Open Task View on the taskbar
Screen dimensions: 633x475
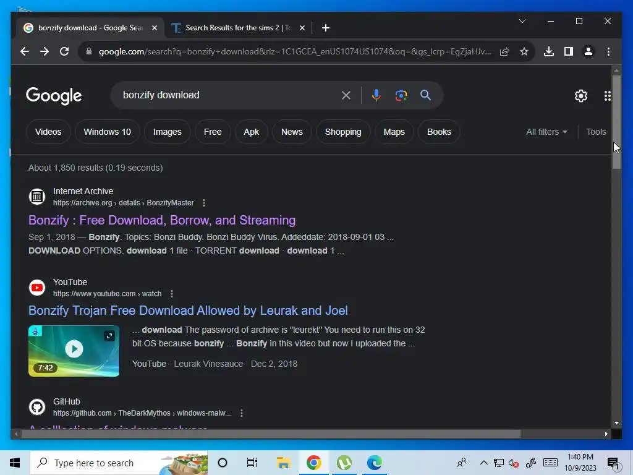point(252,463)
